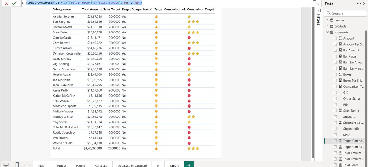Check the GID field checkbox
This screenshot has height=167, width=368.
[335, 93]
